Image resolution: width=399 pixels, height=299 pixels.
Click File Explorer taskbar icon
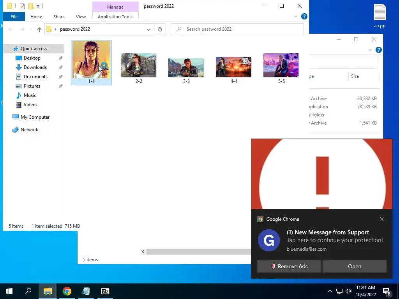click(48, 291)
